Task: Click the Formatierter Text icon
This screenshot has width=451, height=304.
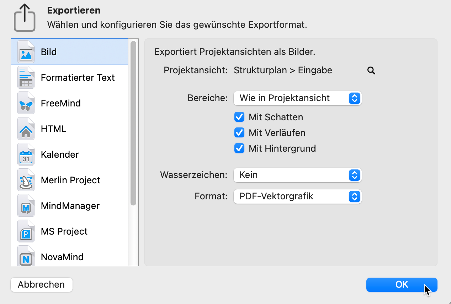Action: (26, 77)
